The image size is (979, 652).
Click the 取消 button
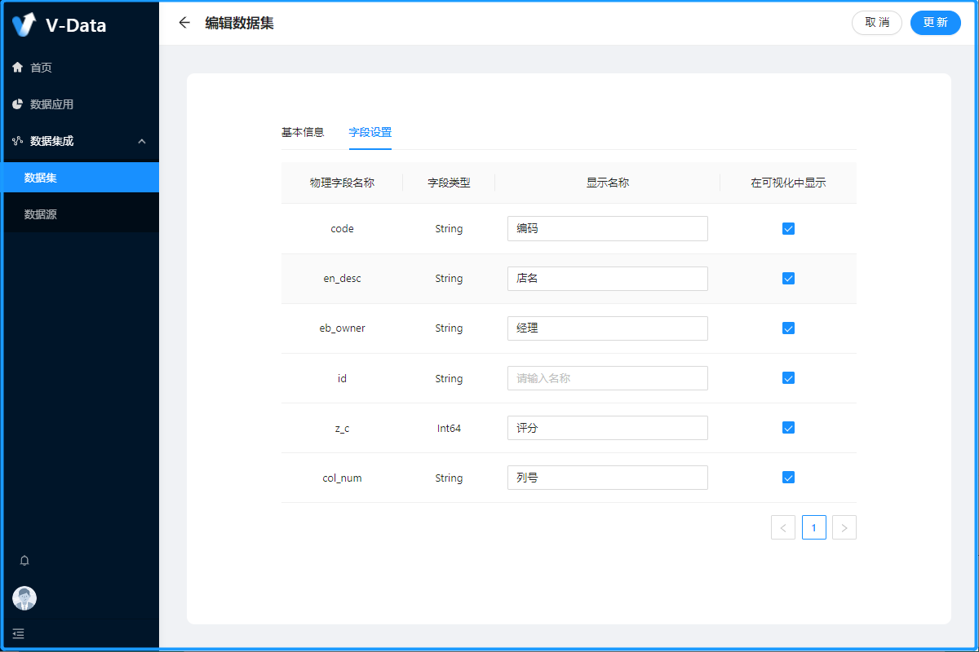(876, 23)
